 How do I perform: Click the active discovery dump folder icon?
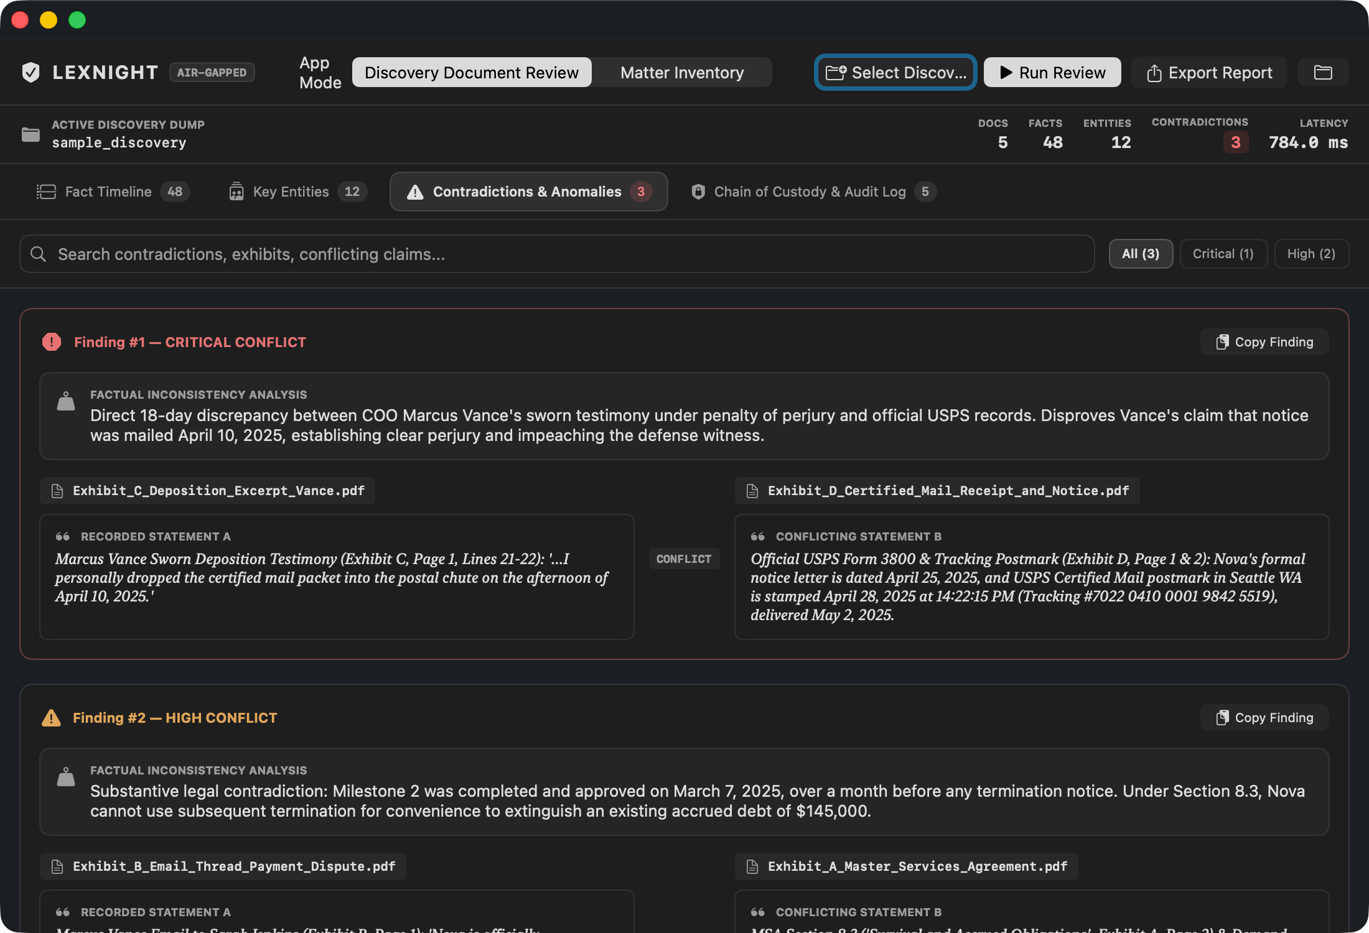(30, 134)
